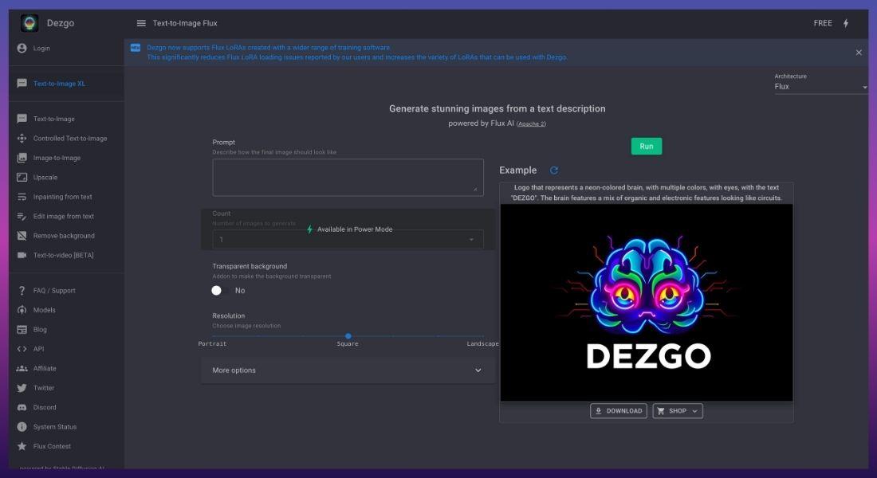This screenshot has height=478, width=877.
Task: Click the FREE label in header
Action: [823, 23]
